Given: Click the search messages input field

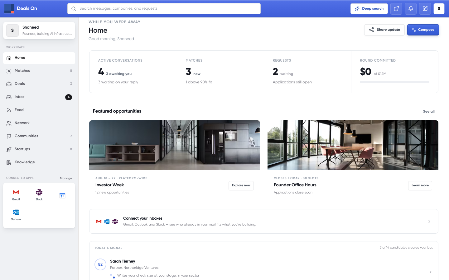Looking at the screenshot, I should coord(164,9).
